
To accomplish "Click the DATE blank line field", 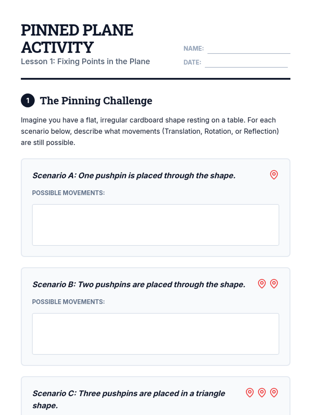I will coord(246,63).
